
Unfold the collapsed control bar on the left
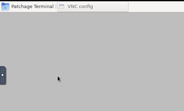(x=3, y=75)
